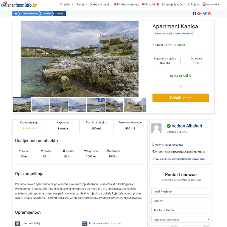Open Otkrijte Hrvatsku menu item

100,4
